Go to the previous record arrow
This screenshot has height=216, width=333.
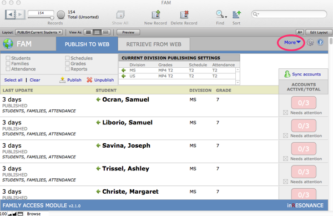pyautogui.click(x=10, y=14)
